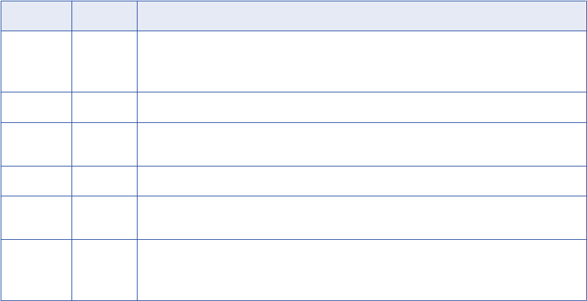Select first-column cell in last table row
The height and width of the screenshot is (301, 587).
tap(35, 270)
